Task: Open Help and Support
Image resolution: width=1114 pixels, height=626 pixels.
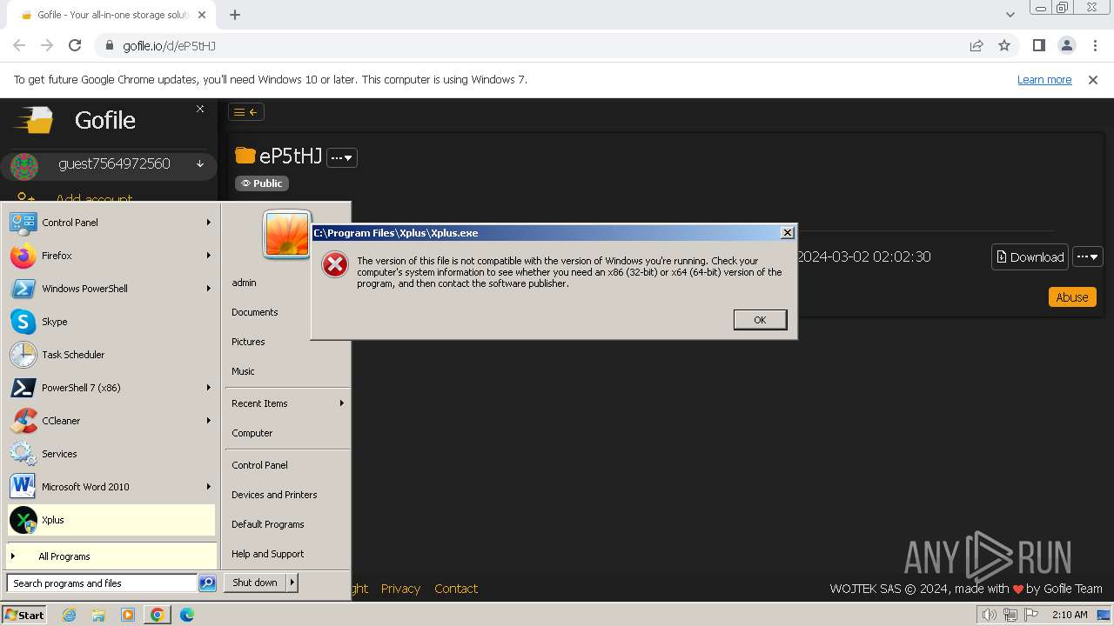Action: 267,554
